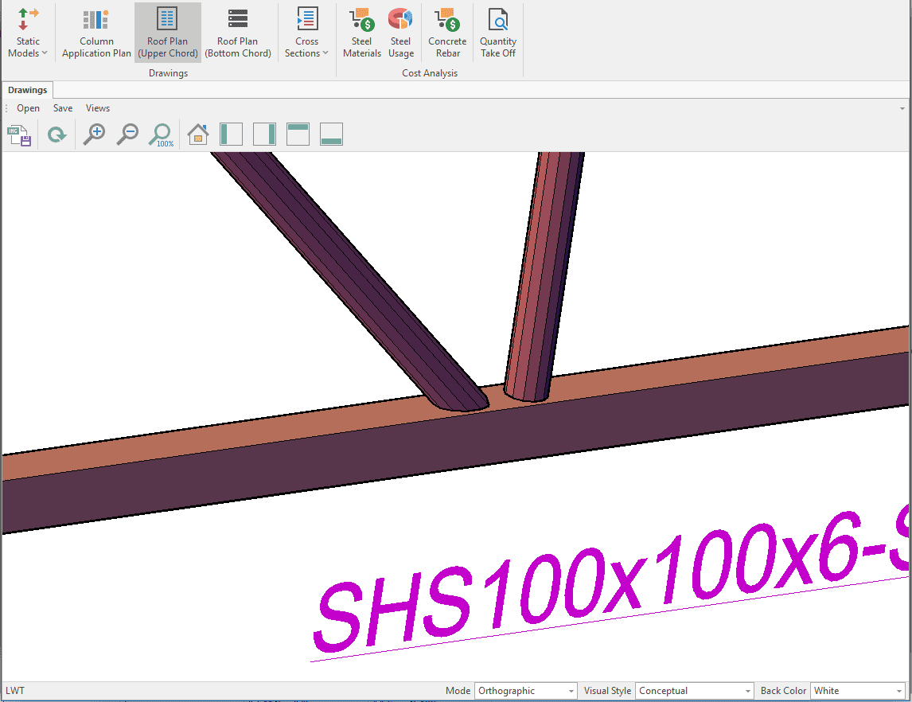This screenshot has width=912, height=702.
Task: Select the Drawings tab
Action: [28, 90]
